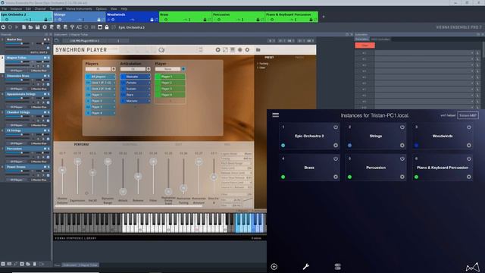The height and width of the screenshot is (273, 485).
Task: Solo the Wagner Tubas channel
Action: coord(48,58)
